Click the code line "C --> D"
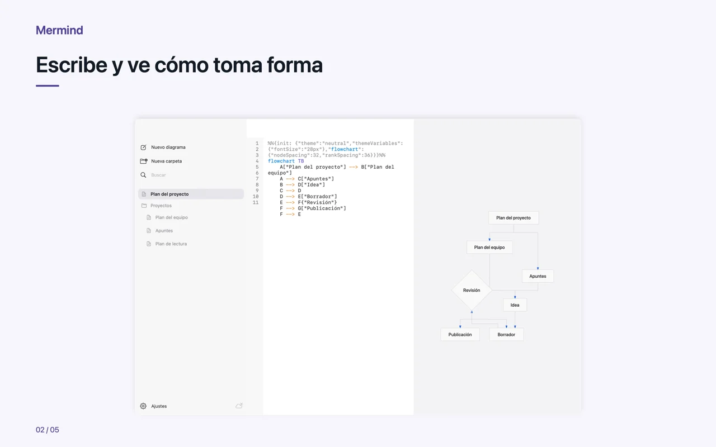Image resolution: width=716 pixels, height=447 pixels. click(x=290, y=191)
